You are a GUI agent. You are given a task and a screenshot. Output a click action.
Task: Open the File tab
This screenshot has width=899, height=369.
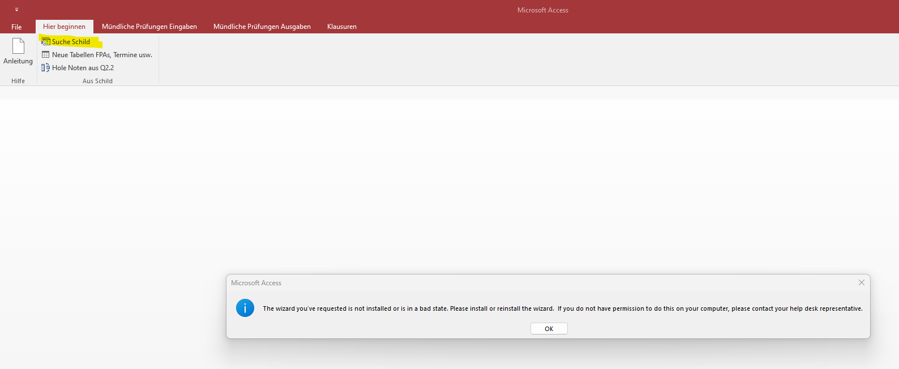coord(16,27)
